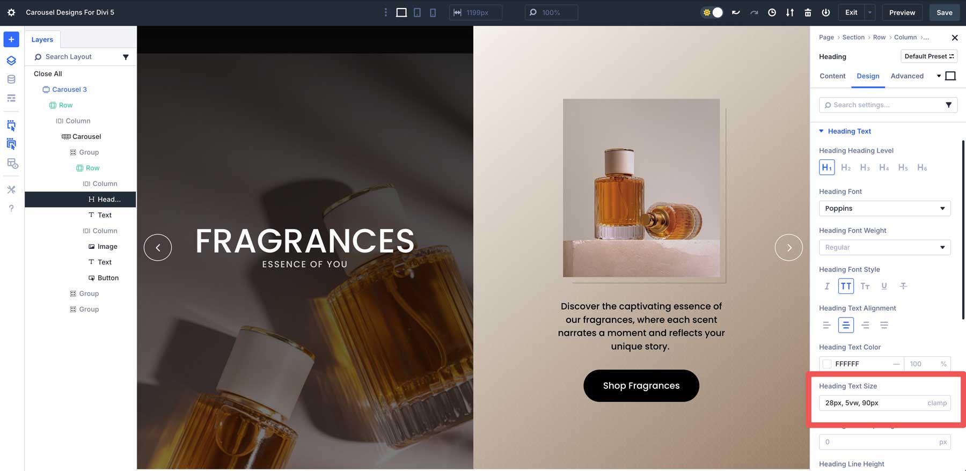Switch to the Content tab
The image size is (966, 471).
click(832, 76)
